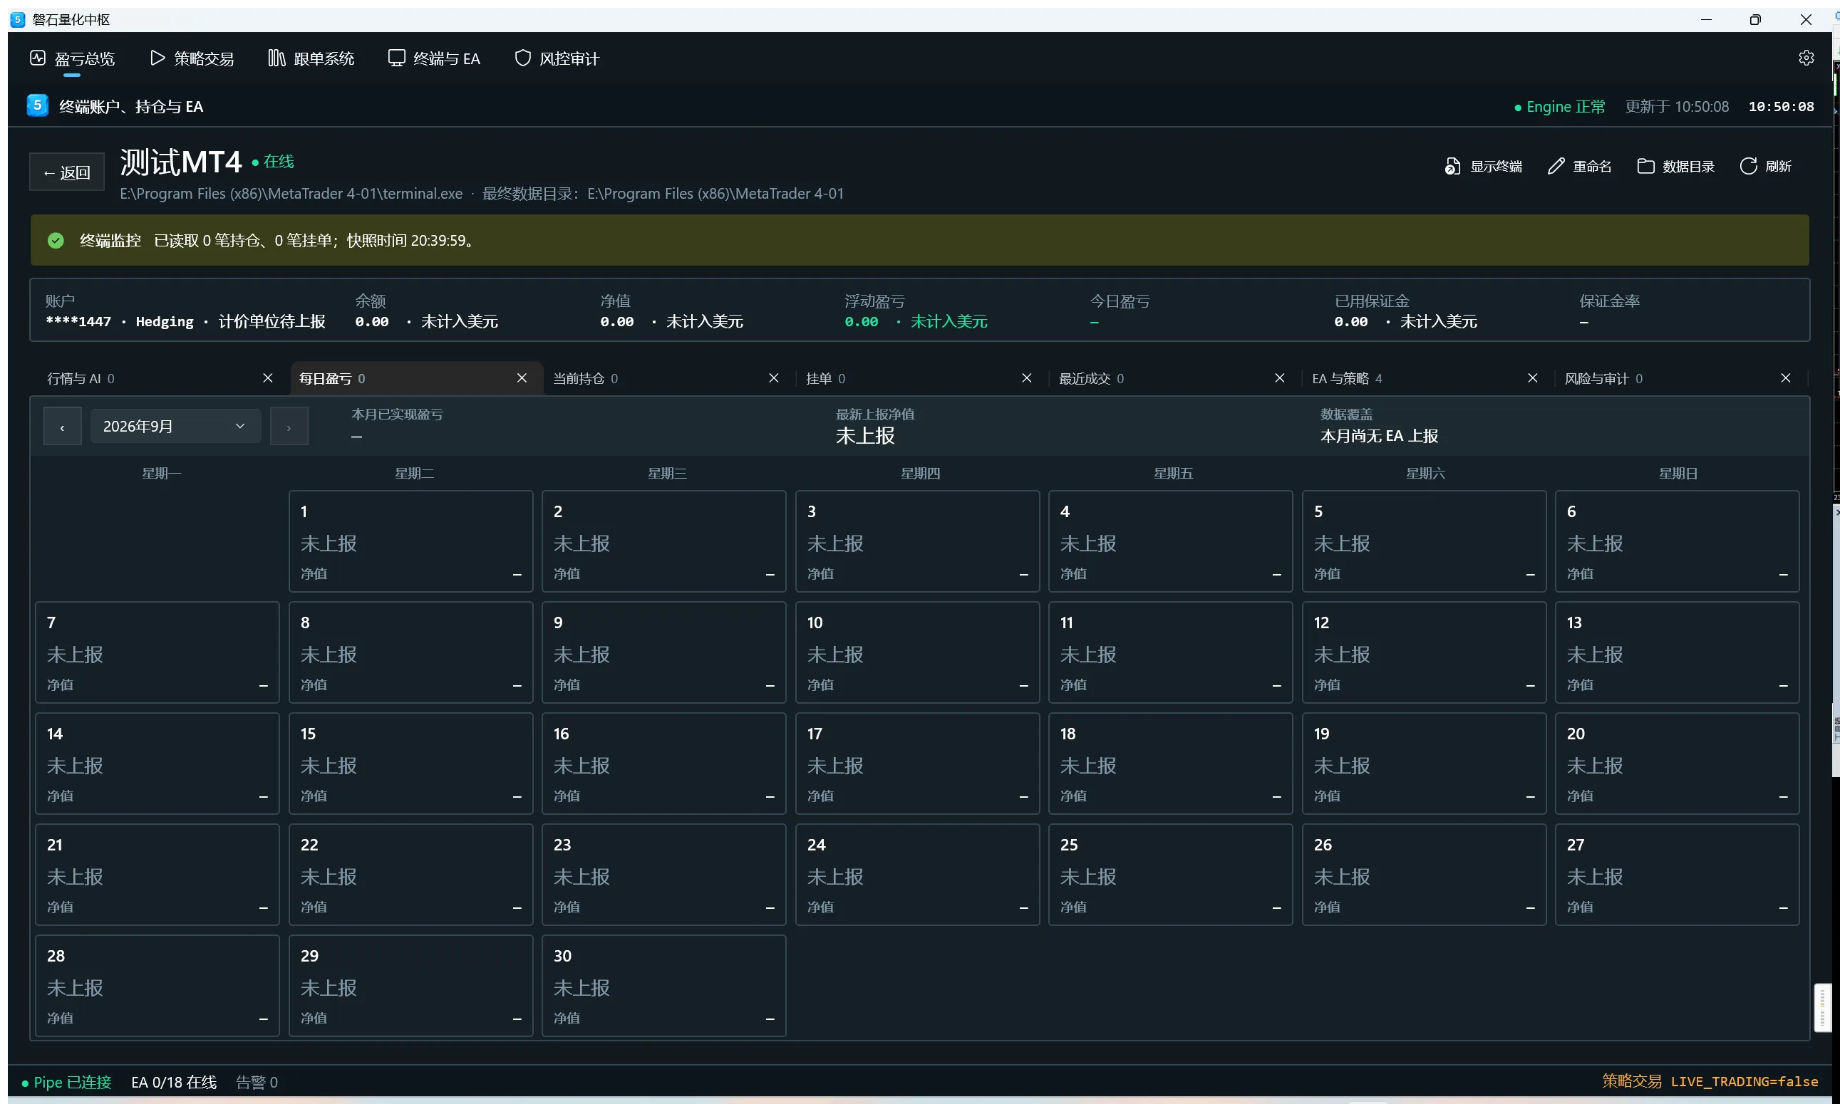
Task: Go to the previous month arrow
Action: pyautogui.click(x=63, y=427)
